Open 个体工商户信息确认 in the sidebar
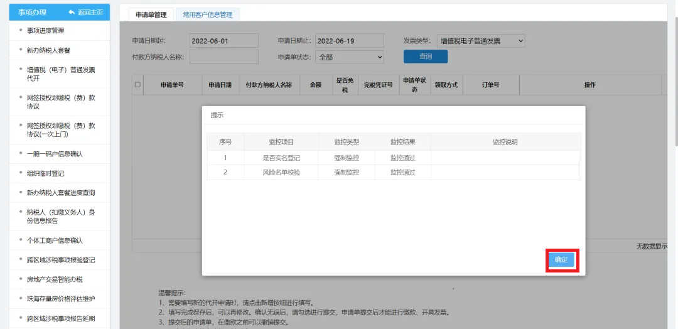The width and height of the screenshot is (678, 329). point(55,240)
